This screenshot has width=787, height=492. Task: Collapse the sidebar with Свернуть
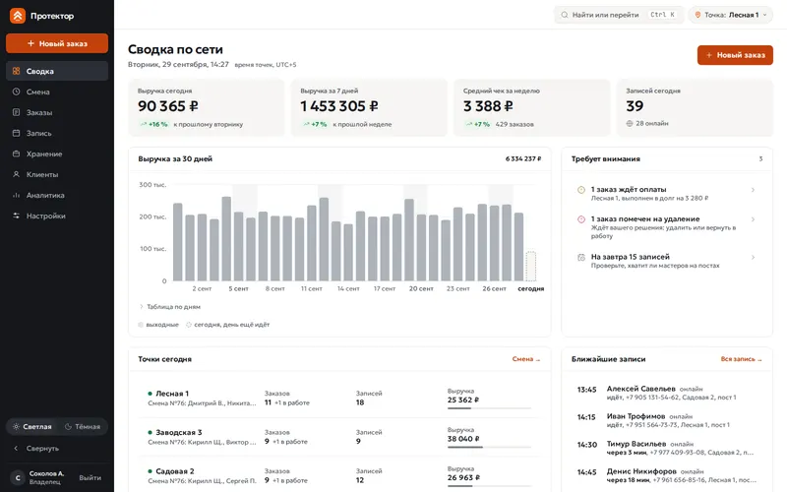pyautogui.click(x=57, y=448)
